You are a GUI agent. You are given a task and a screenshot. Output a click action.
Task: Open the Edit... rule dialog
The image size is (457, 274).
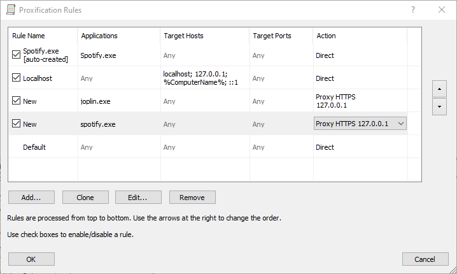pos(138,198)
